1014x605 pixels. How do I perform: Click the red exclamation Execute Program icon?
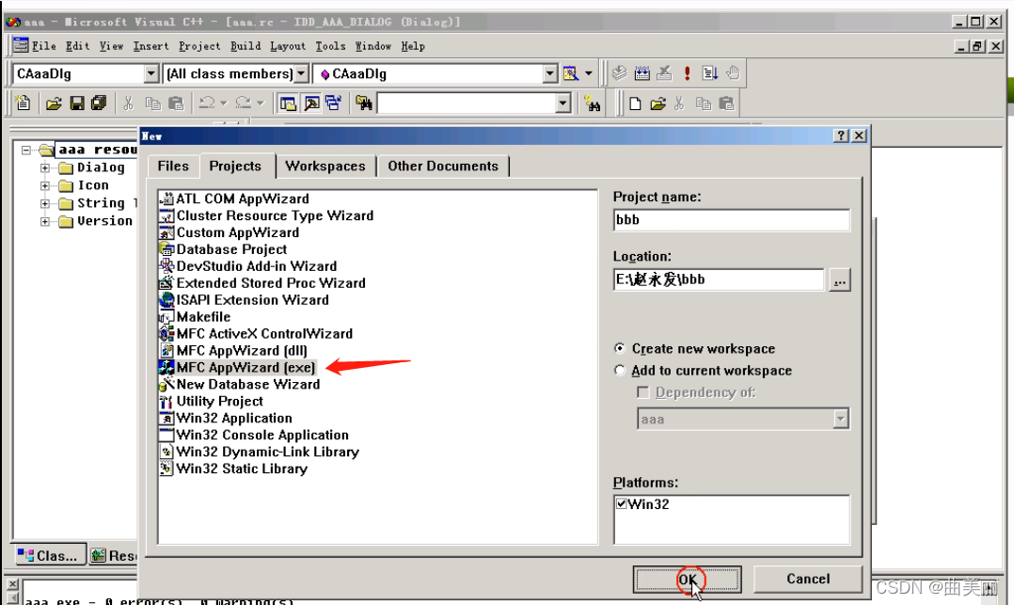[x=688, y=73]
